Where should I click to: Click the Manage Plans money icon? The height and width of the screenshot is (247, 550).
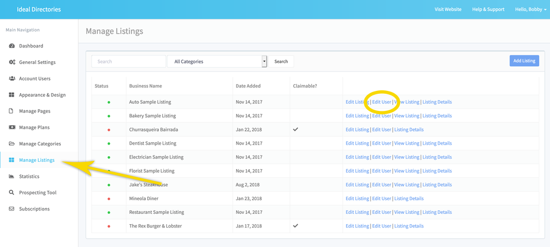[11, 128]
